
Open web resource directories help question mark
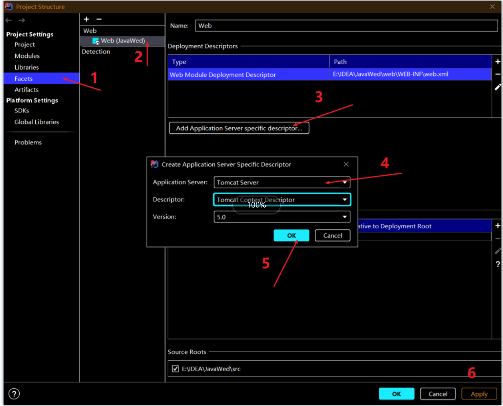tap(497, 265)
